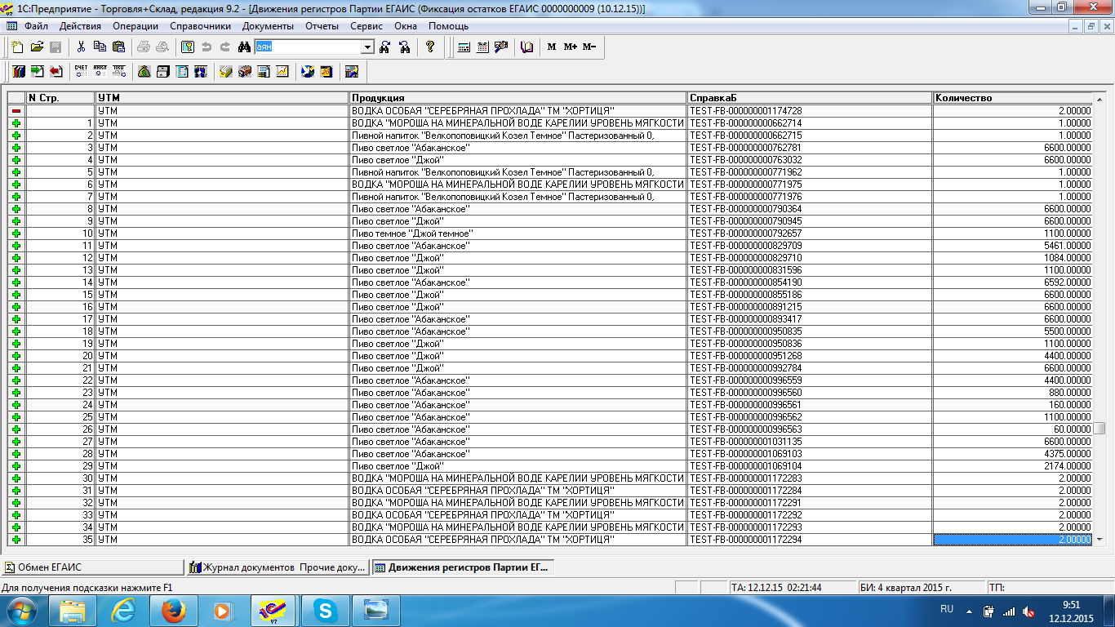Select quantity cell 5461.00000

pyautogui.click(x=1013, y=246)
